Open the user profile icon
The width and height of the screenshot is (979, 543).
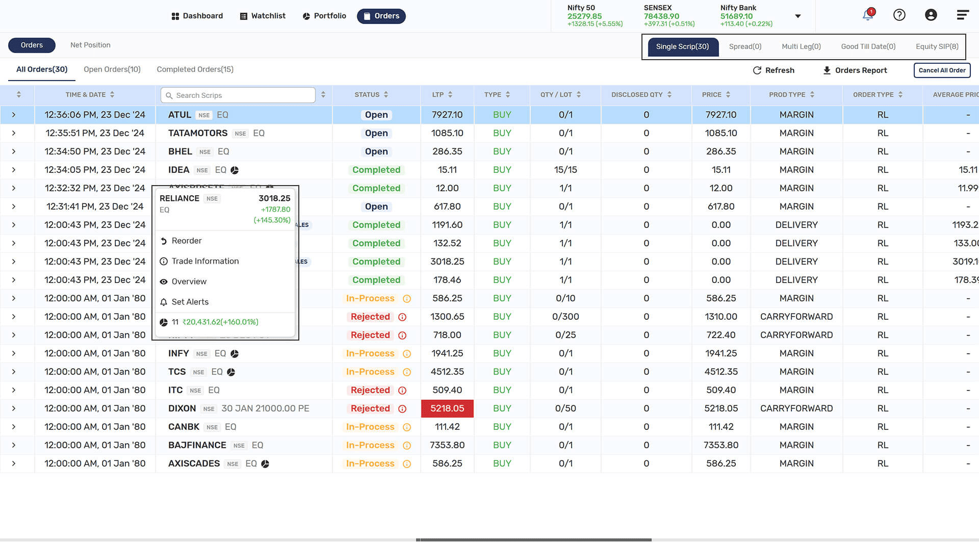[931, 15]
